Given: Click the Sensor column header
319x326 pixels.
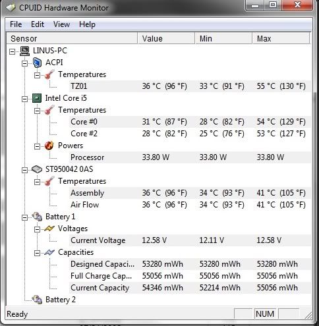Looking at the screenshot, I should coord(72,38).
